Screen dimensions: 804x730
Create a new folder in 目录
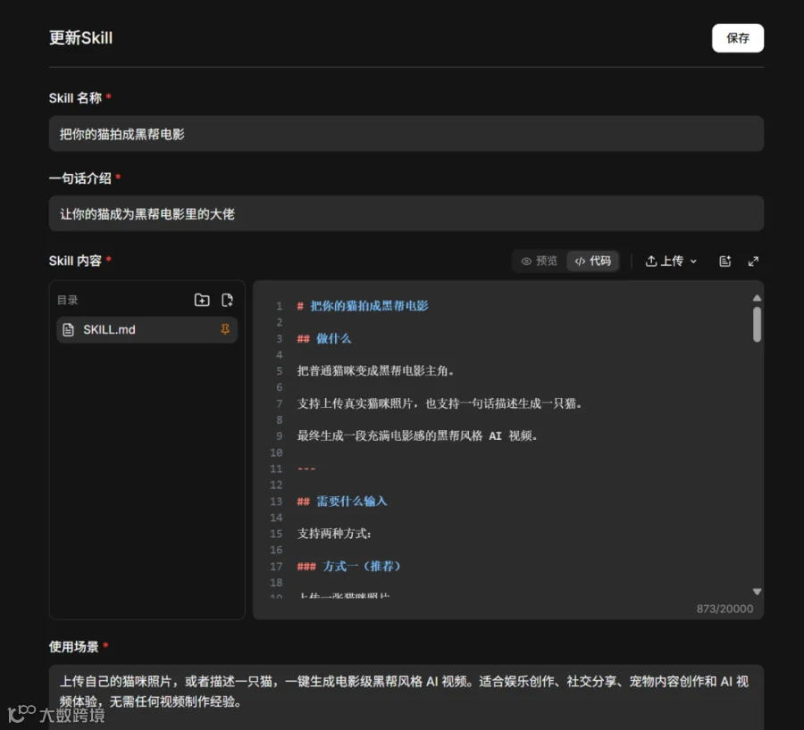coord(202,300)
